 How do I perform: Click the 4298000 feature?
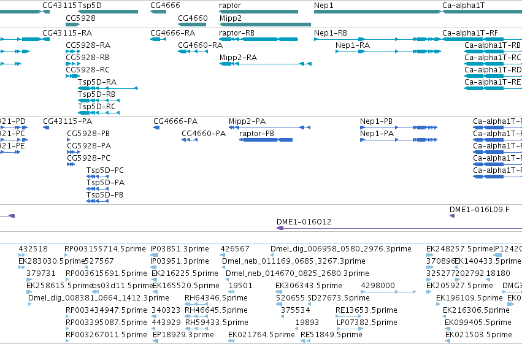(378, 286)
